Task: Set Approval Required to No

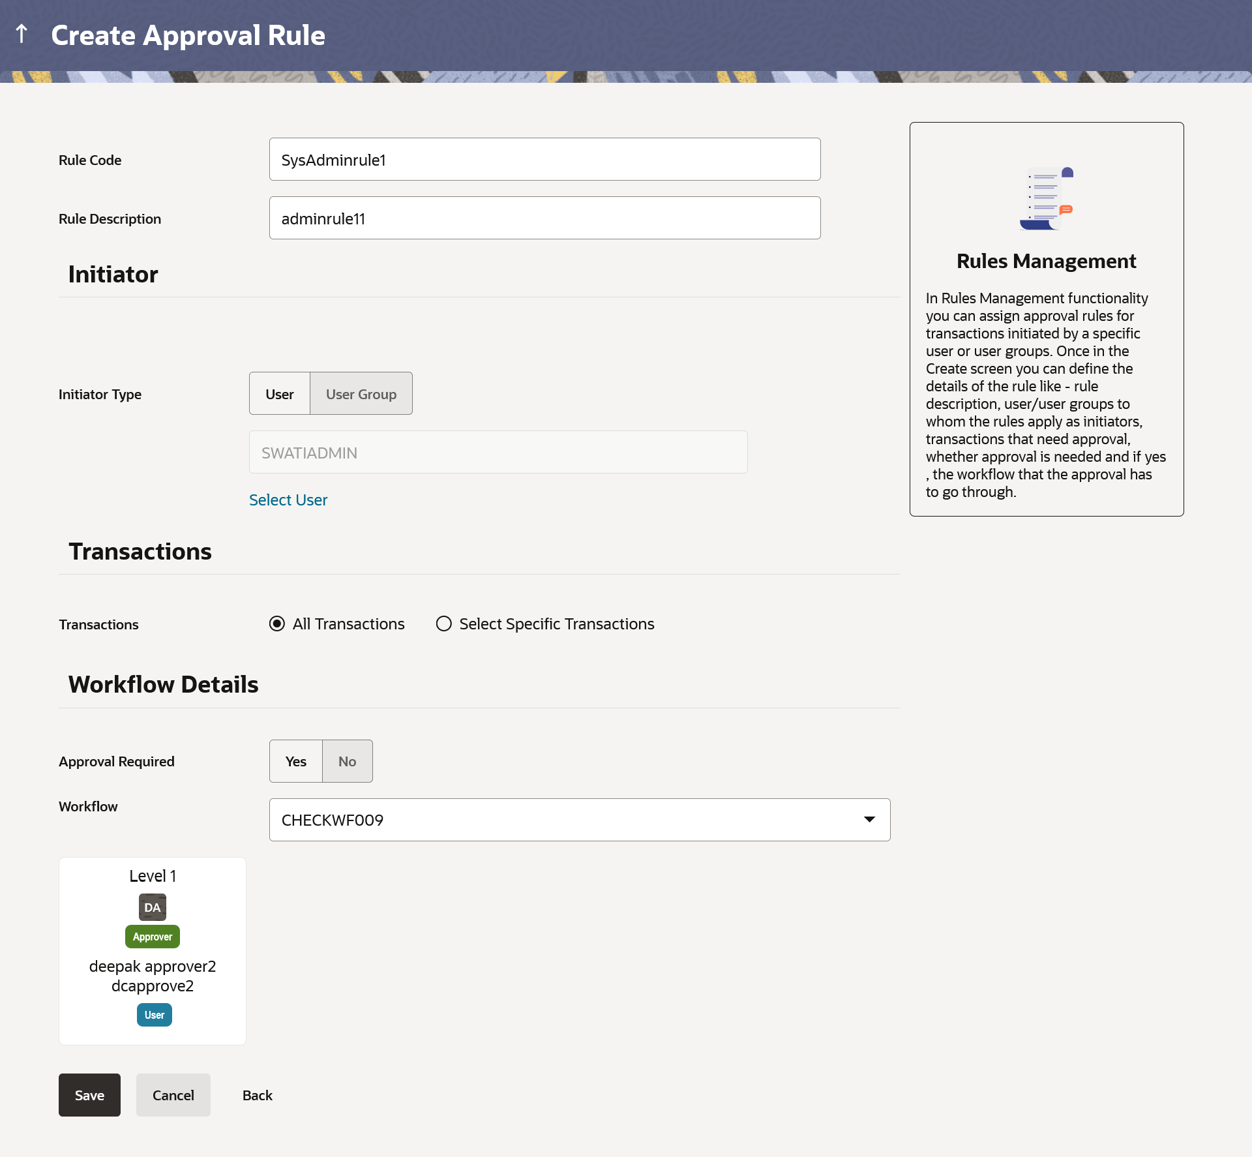Action: coord(348,761)
